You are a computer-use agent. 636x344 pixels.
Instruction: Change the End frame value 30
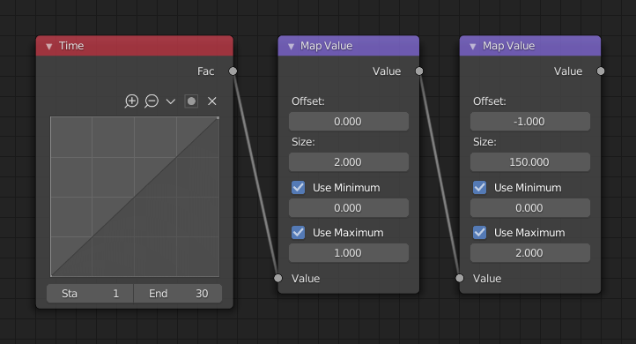[x=178, y=293]
